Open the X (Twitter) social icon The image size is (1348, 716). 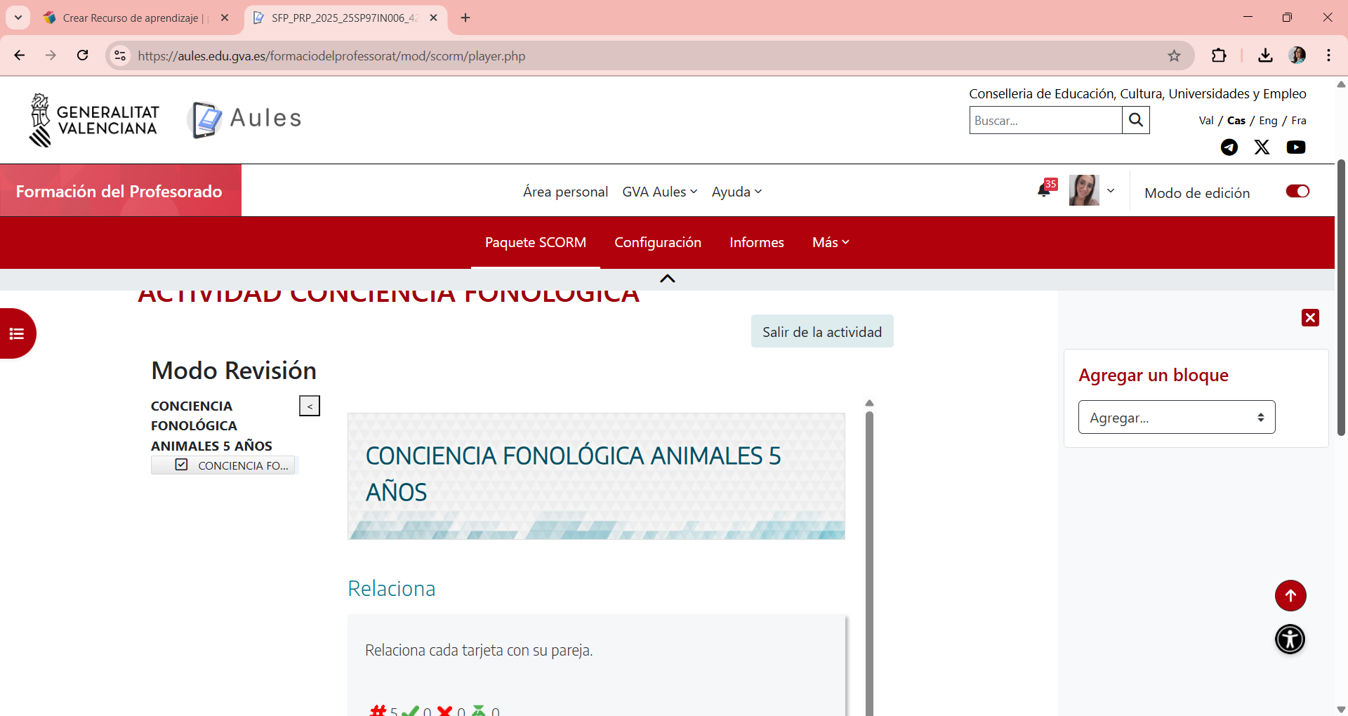(1262, 147)
